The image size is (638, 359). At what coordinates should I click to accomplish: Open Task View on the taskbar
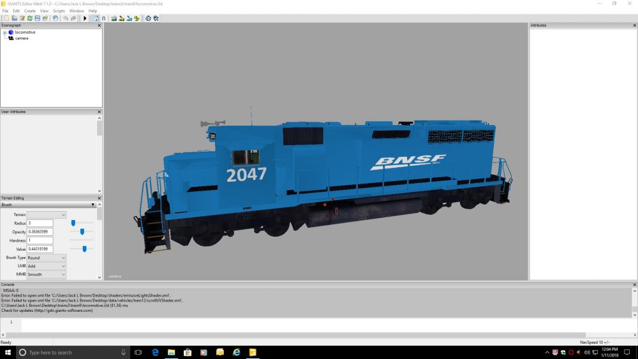tap(138, 353)
